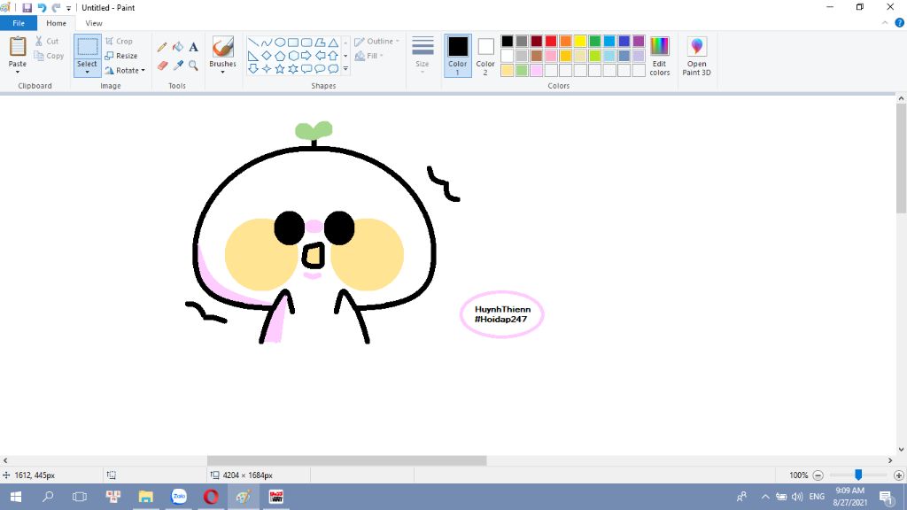Switch to the Home tab
Viewport: 907px width, 510px height.
[56, 23]
